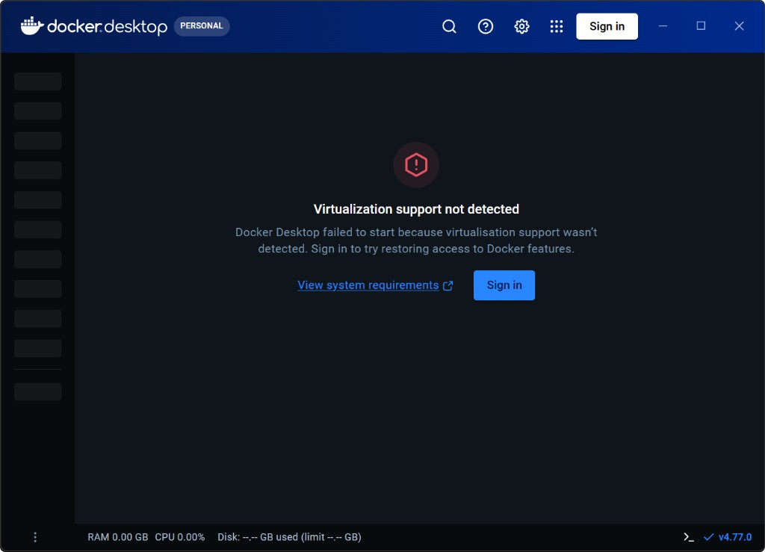Screen dimensions: 765x552
Task: Click the CPU 0.00% status text
Action: pos(179,537)
